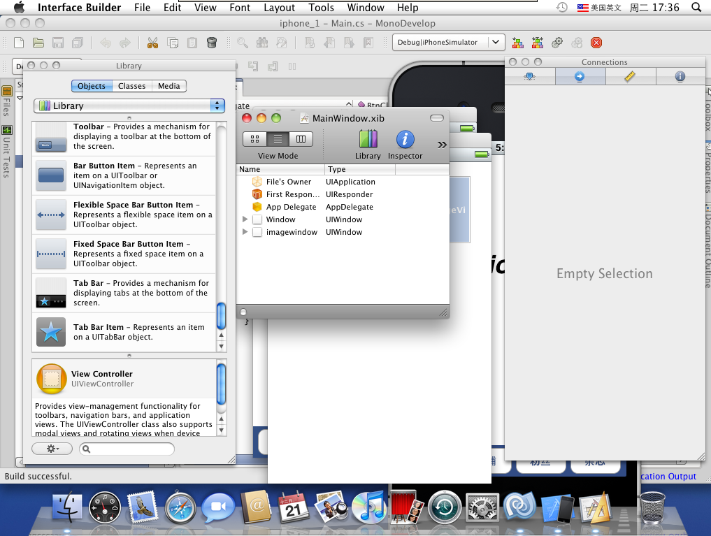Click the build project bricks icon
The height and width of the screenshot is (536, 711).
518,43
